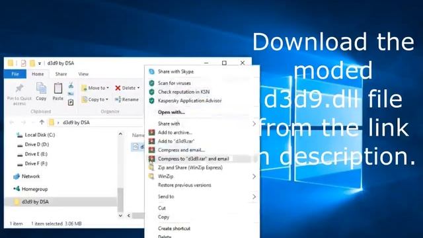This screenshot has width=423, height=238.
Task: Choose Zip and Share (WinZip Express)
Action: tap(190, 167)
